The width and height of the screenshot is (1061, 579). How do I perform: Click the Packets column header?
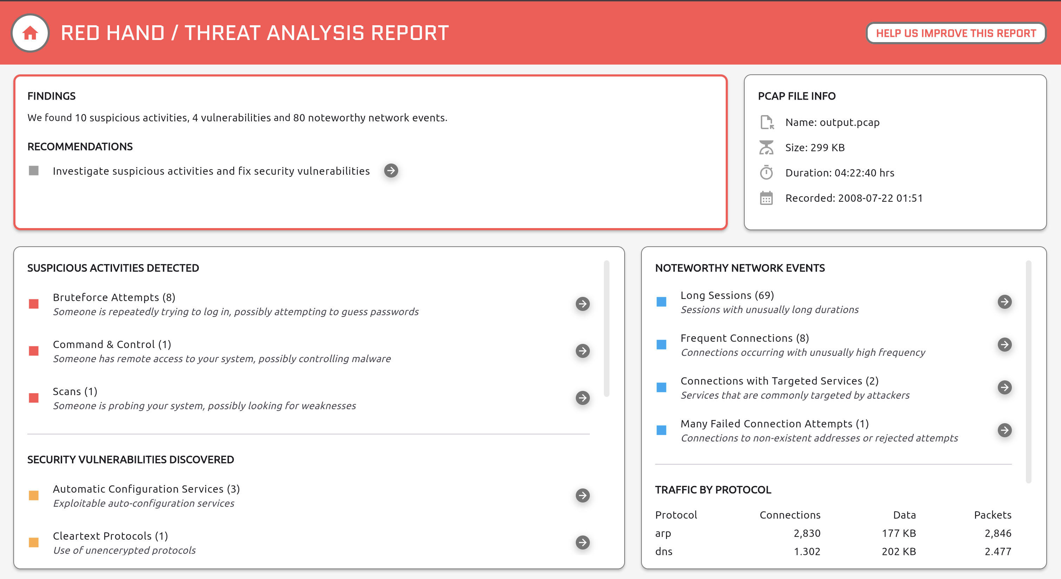coord(993,515)
